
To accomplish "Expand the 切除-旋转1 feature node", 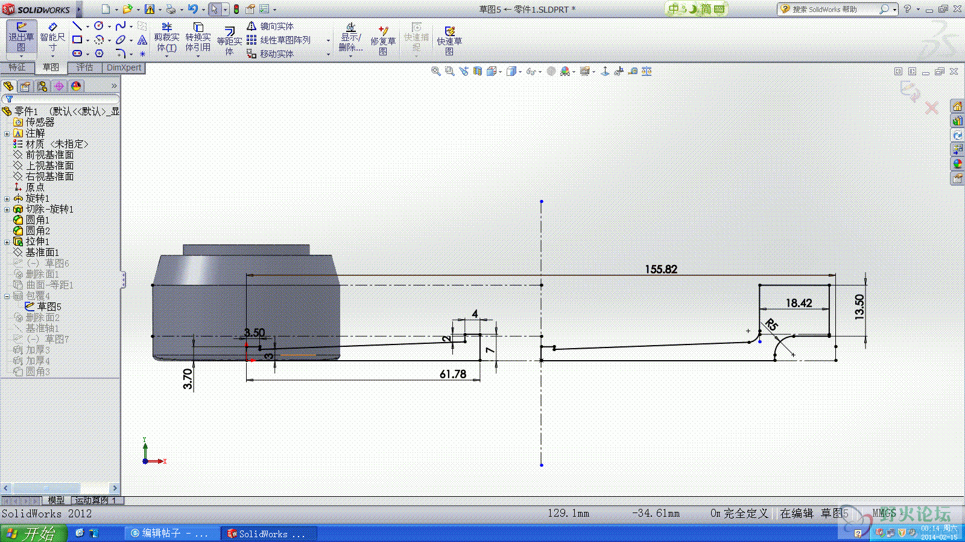I will click(7, 210).
